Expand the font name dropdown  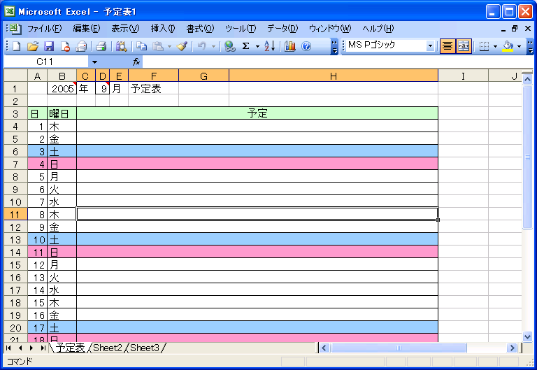click(x=430, y=45)
